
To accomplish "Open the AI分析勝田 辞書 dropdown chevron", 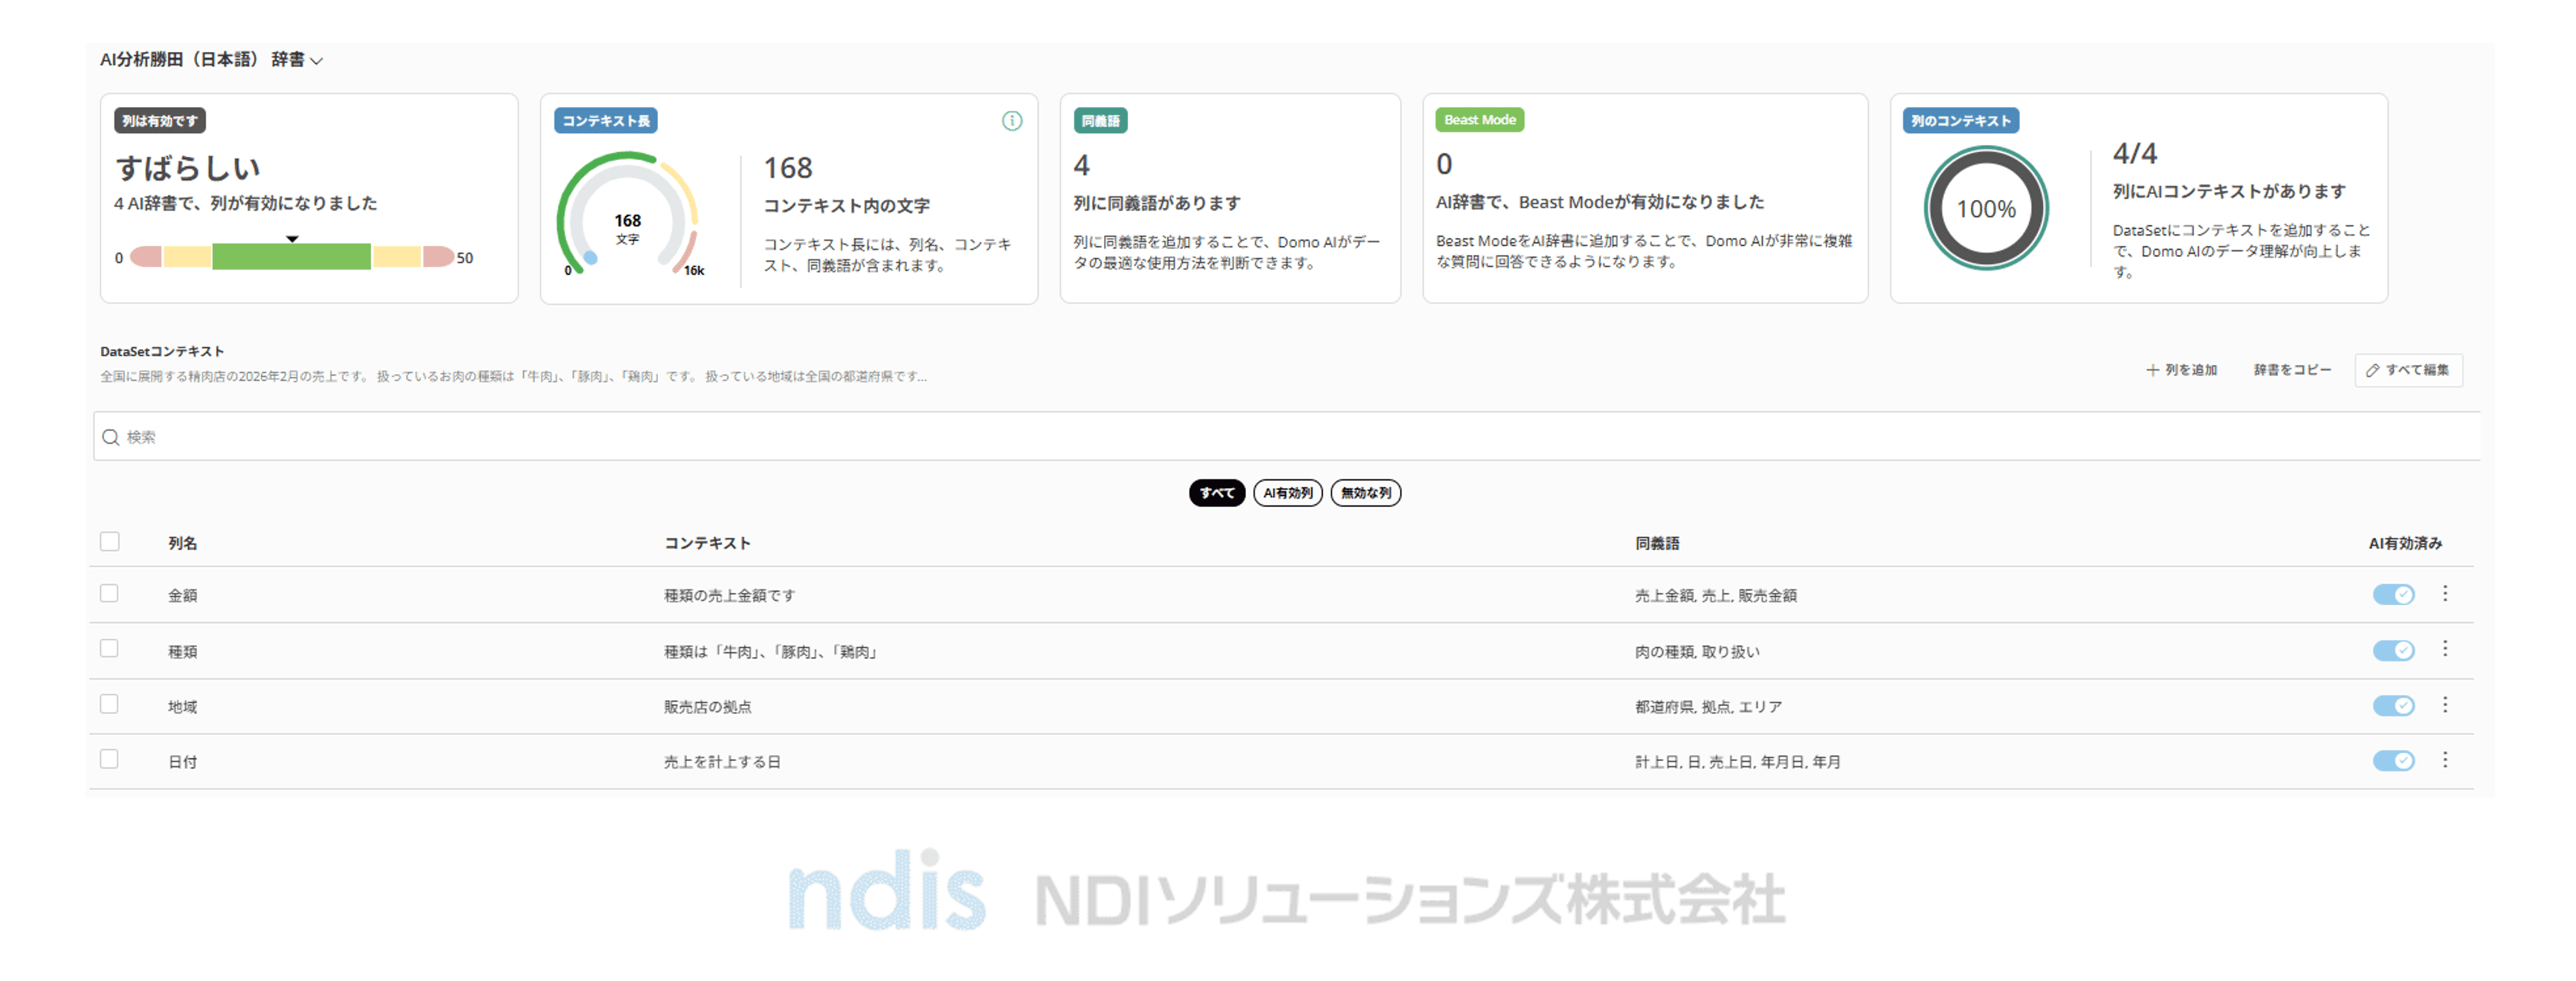I will point(317,61).
